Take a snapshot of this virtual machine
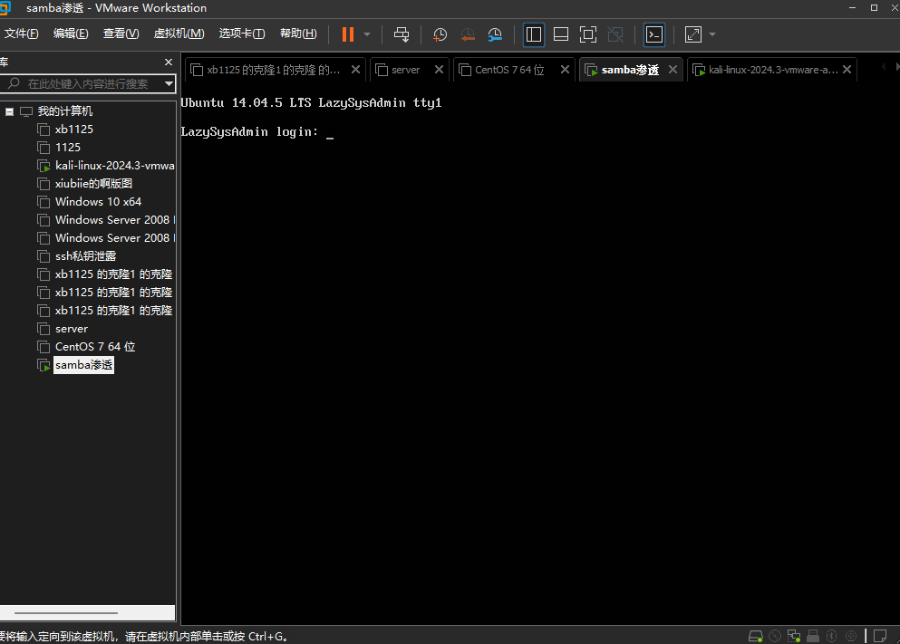 440,34
